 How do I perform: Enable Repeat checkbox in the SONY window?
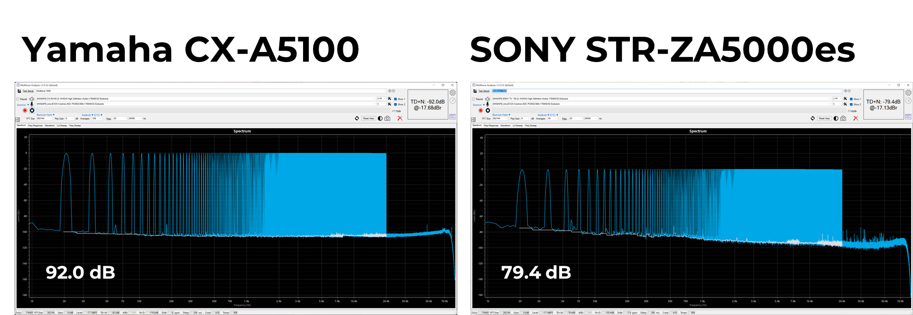point(474,99)
